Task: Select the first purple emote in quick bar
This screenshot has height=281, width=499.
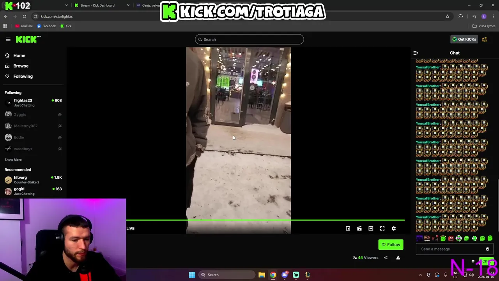Action: [419, 238]
